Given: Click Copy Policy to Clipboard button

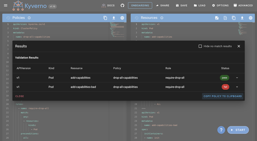Looking at the screenshot, I should 223,96.
